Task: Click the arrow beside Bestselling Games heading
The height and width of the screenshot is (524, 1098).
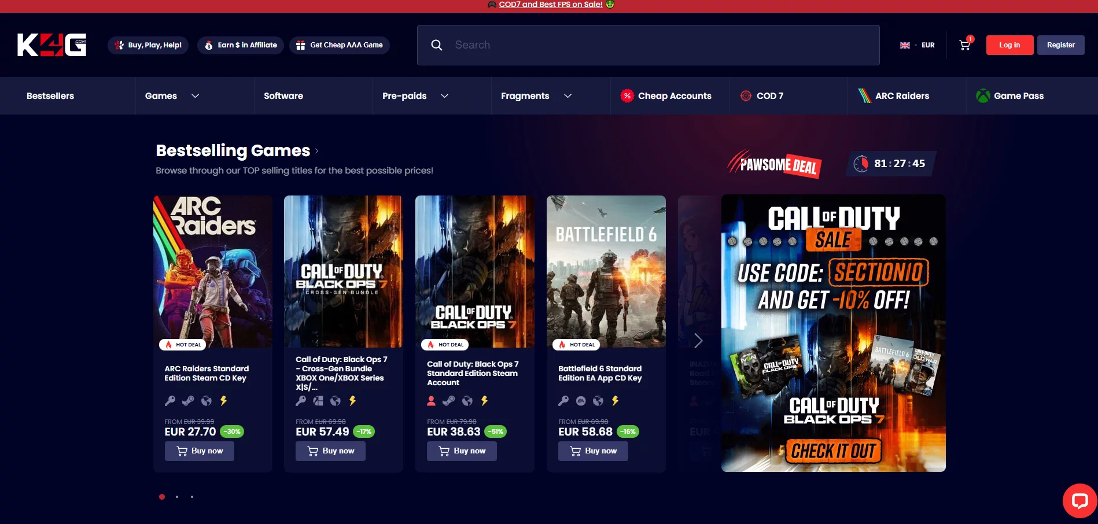Action: 316,151
